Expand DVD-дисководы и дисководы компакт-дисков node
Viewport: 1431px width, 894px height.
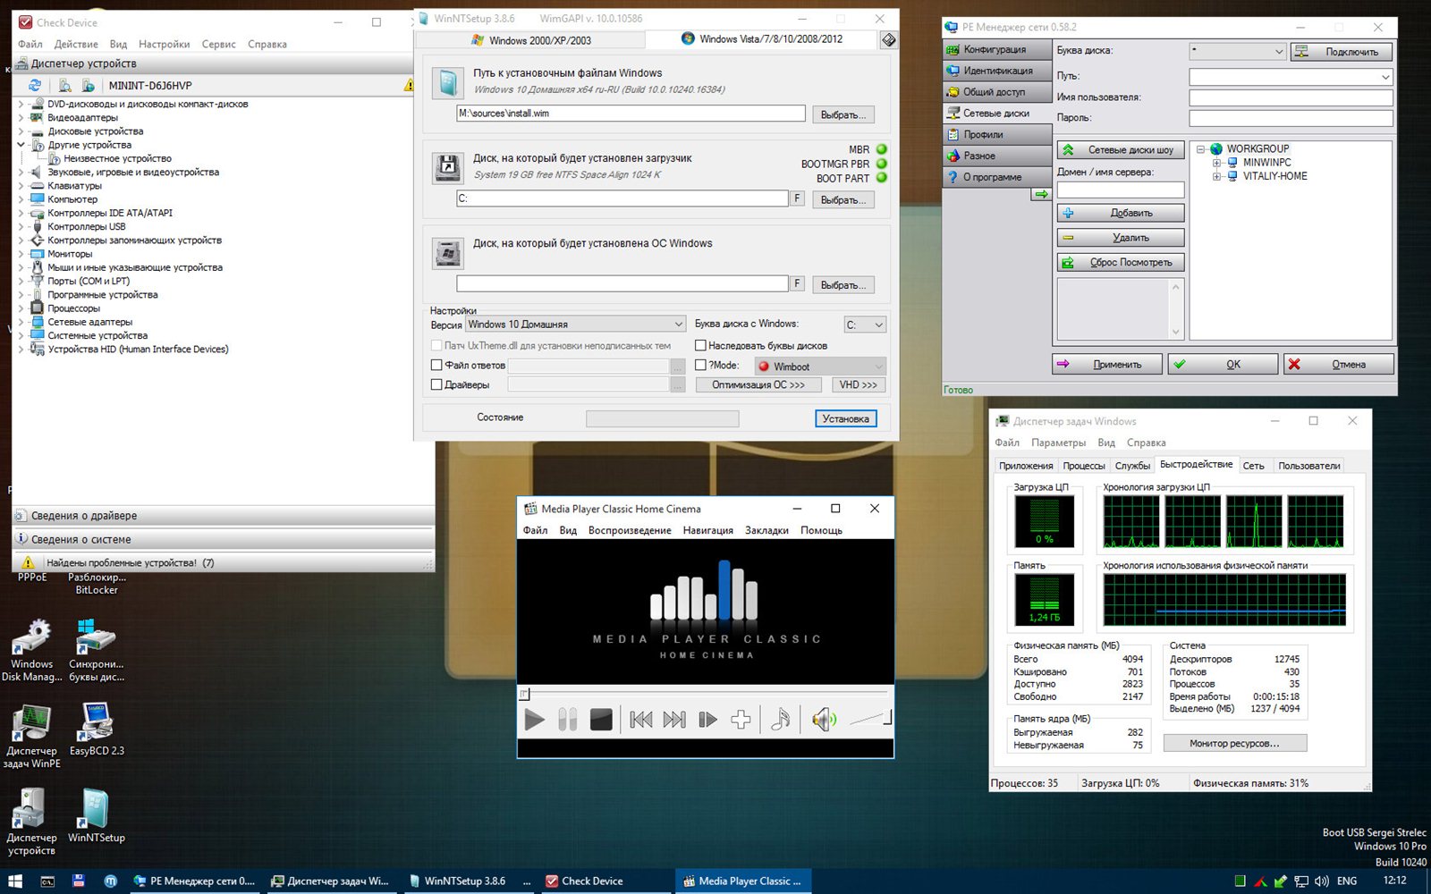click(21, 104)
